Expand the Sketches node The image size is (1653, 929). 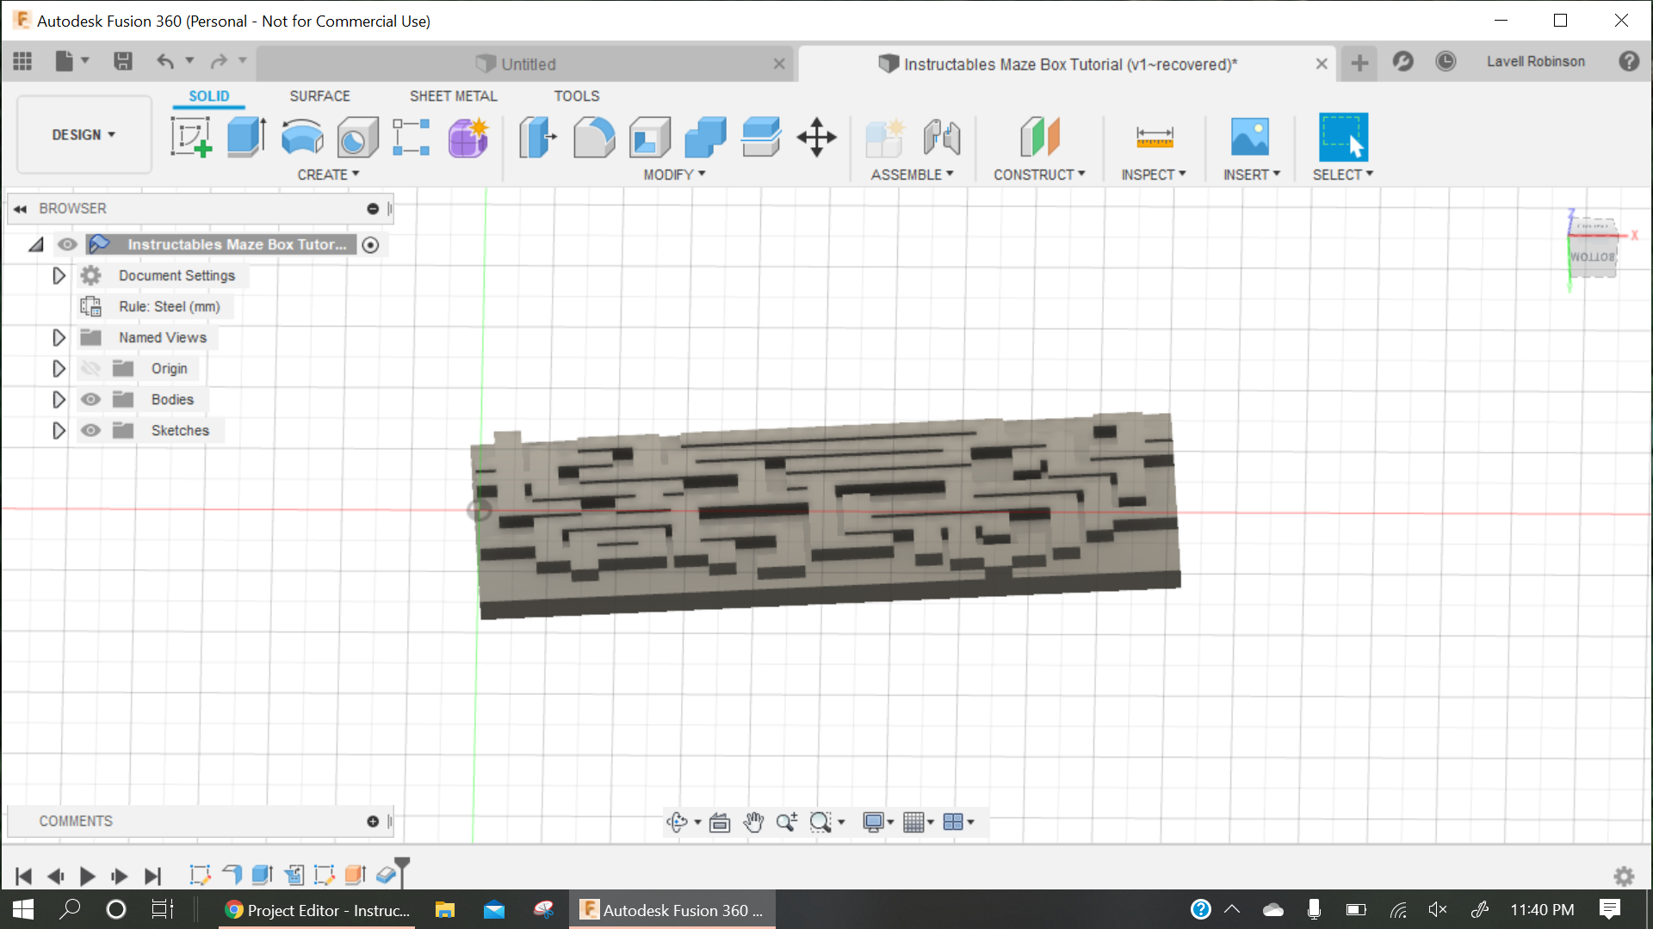tap(59, 430)
